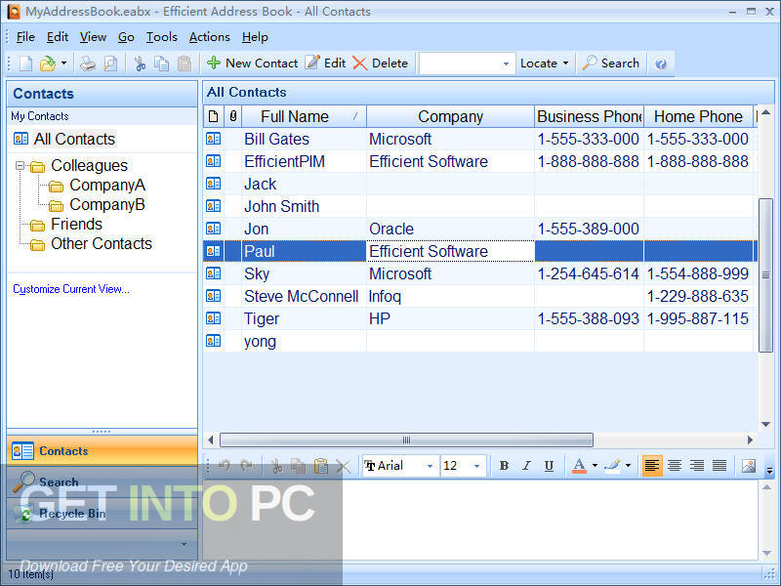Select the Colleagues folder
The width and height of the screenshot is (781, 586).
89,165
